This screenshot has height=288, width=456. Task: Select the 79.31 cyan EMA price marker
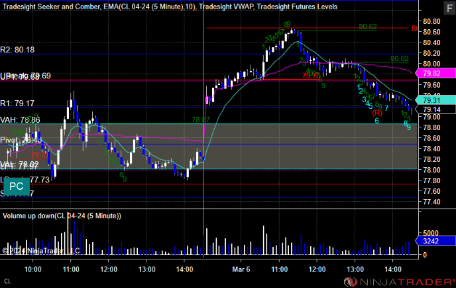[435, 100]
